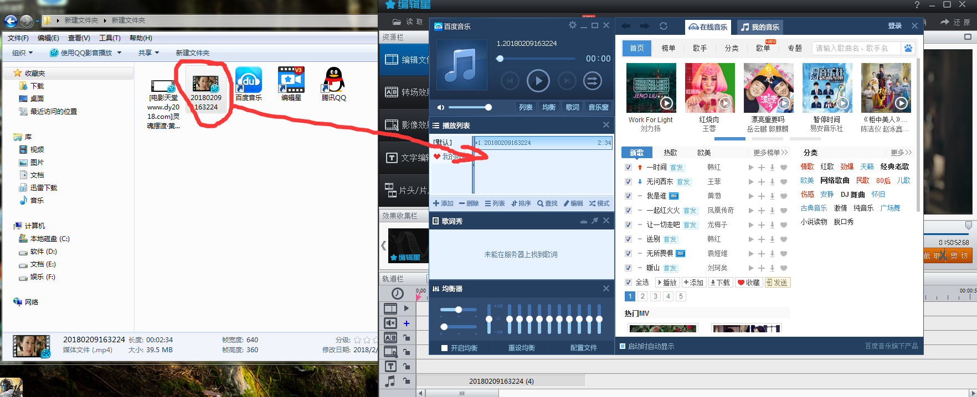The image size is (977, 397).
Task: Uncheck the checkbox for song 送别
Action: click(x=628, y=239)
